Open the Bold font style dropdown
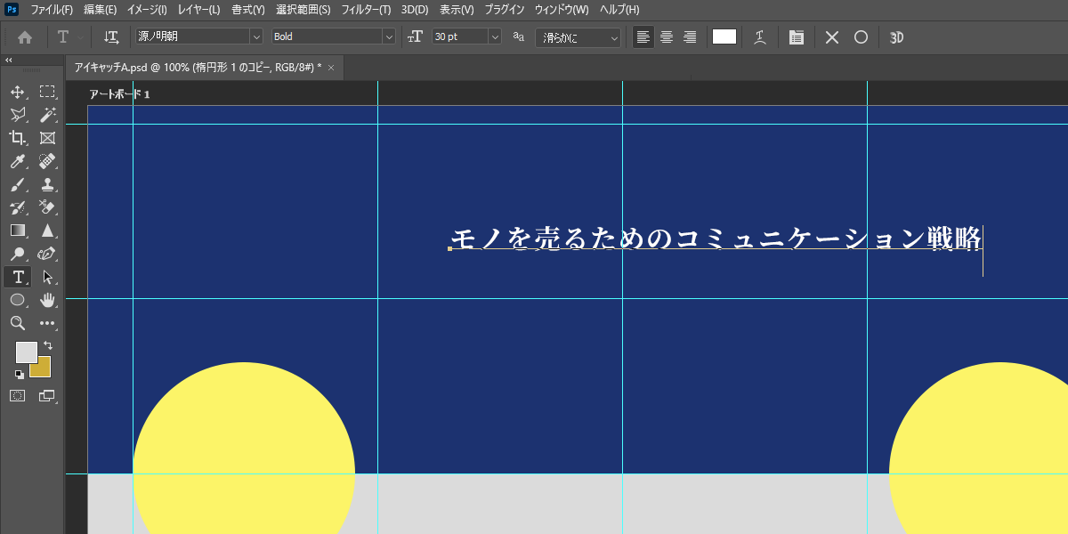Viewport: 1068px width, 534px height. pyautogui.click(x=389, y=36)
